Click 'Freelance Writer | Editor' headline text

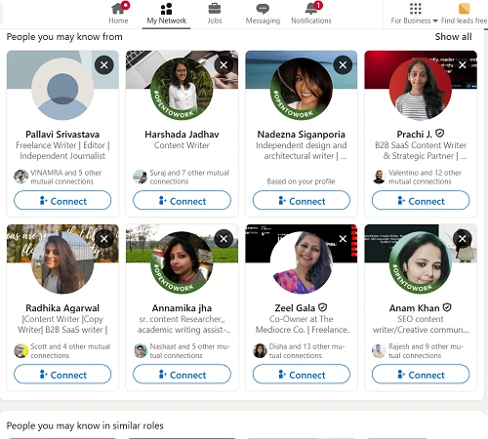click(62, 150)
